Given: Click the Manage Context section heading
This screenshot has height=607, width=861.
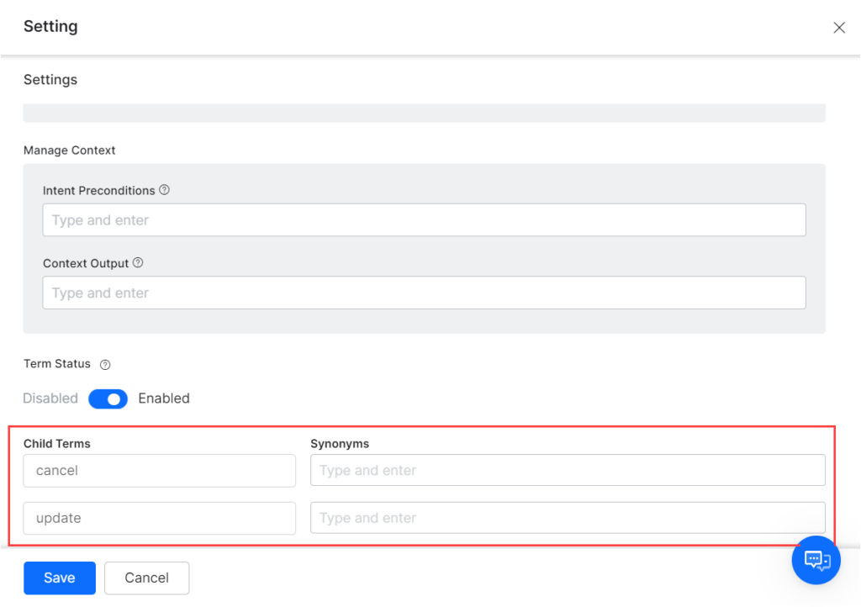Looking at the screenshot, I should (70, 150).
